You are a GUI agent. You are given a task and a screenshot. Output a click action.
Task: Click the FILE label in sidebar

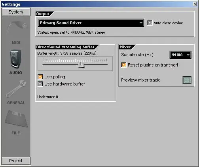click(x=16, y=133)
